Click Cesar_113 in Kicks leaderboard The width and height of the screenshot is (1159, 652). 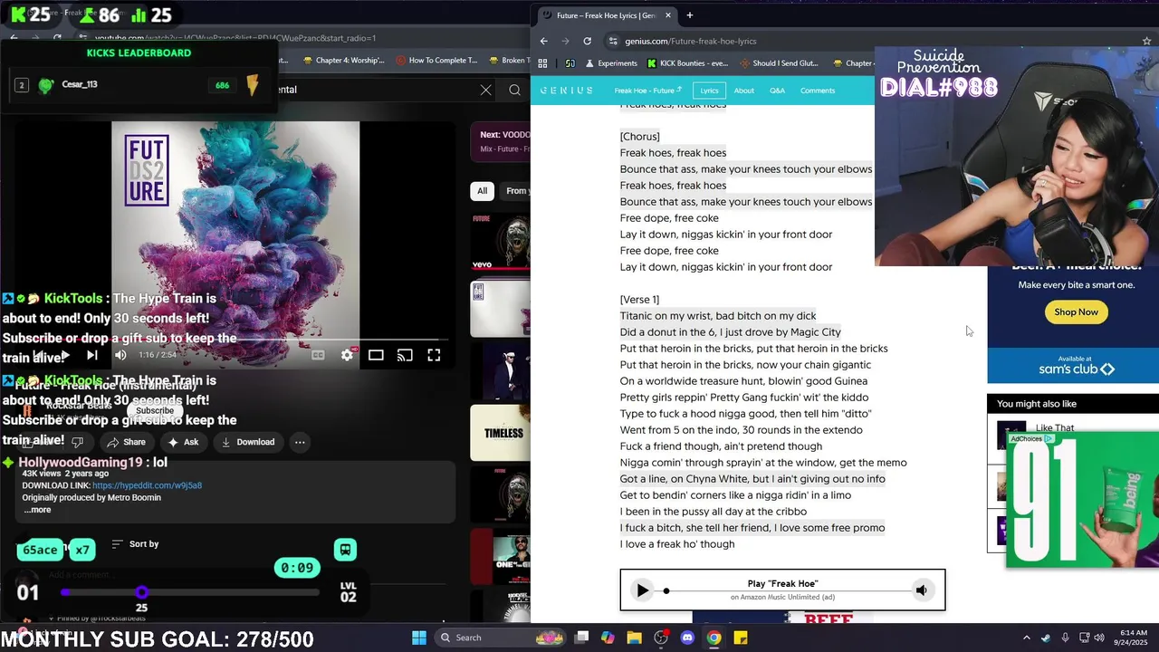coord(80,84)
